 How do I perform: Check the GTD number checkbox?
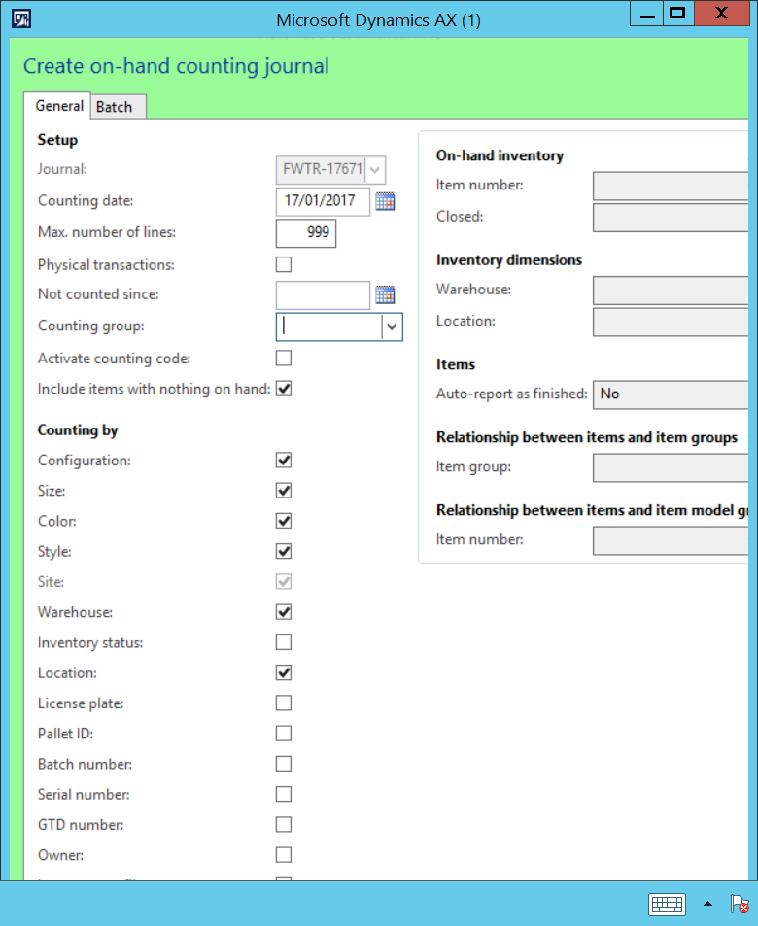pyautogui.click(x=284, y=824)
